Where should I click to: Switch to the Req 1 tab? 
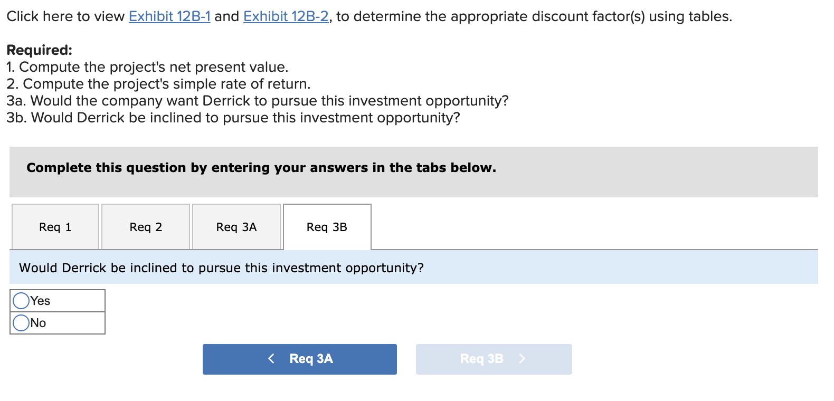coord(55,227)
